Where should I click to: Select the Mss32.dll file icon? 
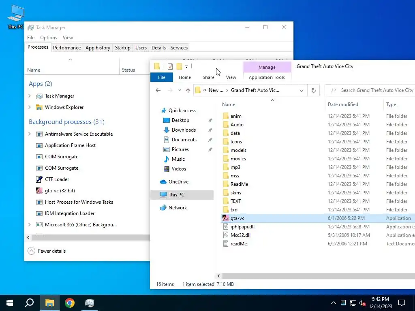point(225,235)
